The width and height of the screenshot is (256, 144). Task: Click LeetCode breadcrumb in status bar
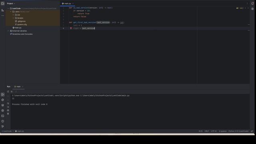6,131
